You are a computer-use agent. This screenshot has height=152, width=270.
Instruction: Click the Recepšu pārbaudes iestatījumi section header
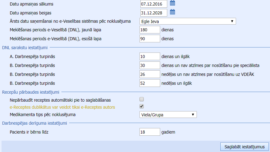(x=31, y=92)
